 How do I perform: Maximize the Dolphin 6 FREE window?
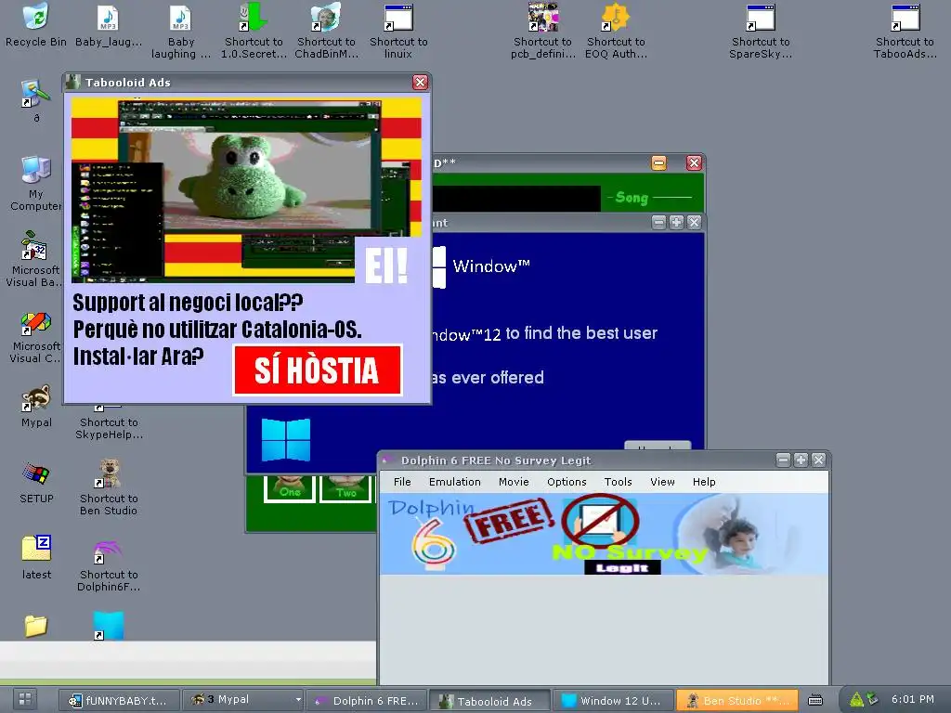[801, 460]
